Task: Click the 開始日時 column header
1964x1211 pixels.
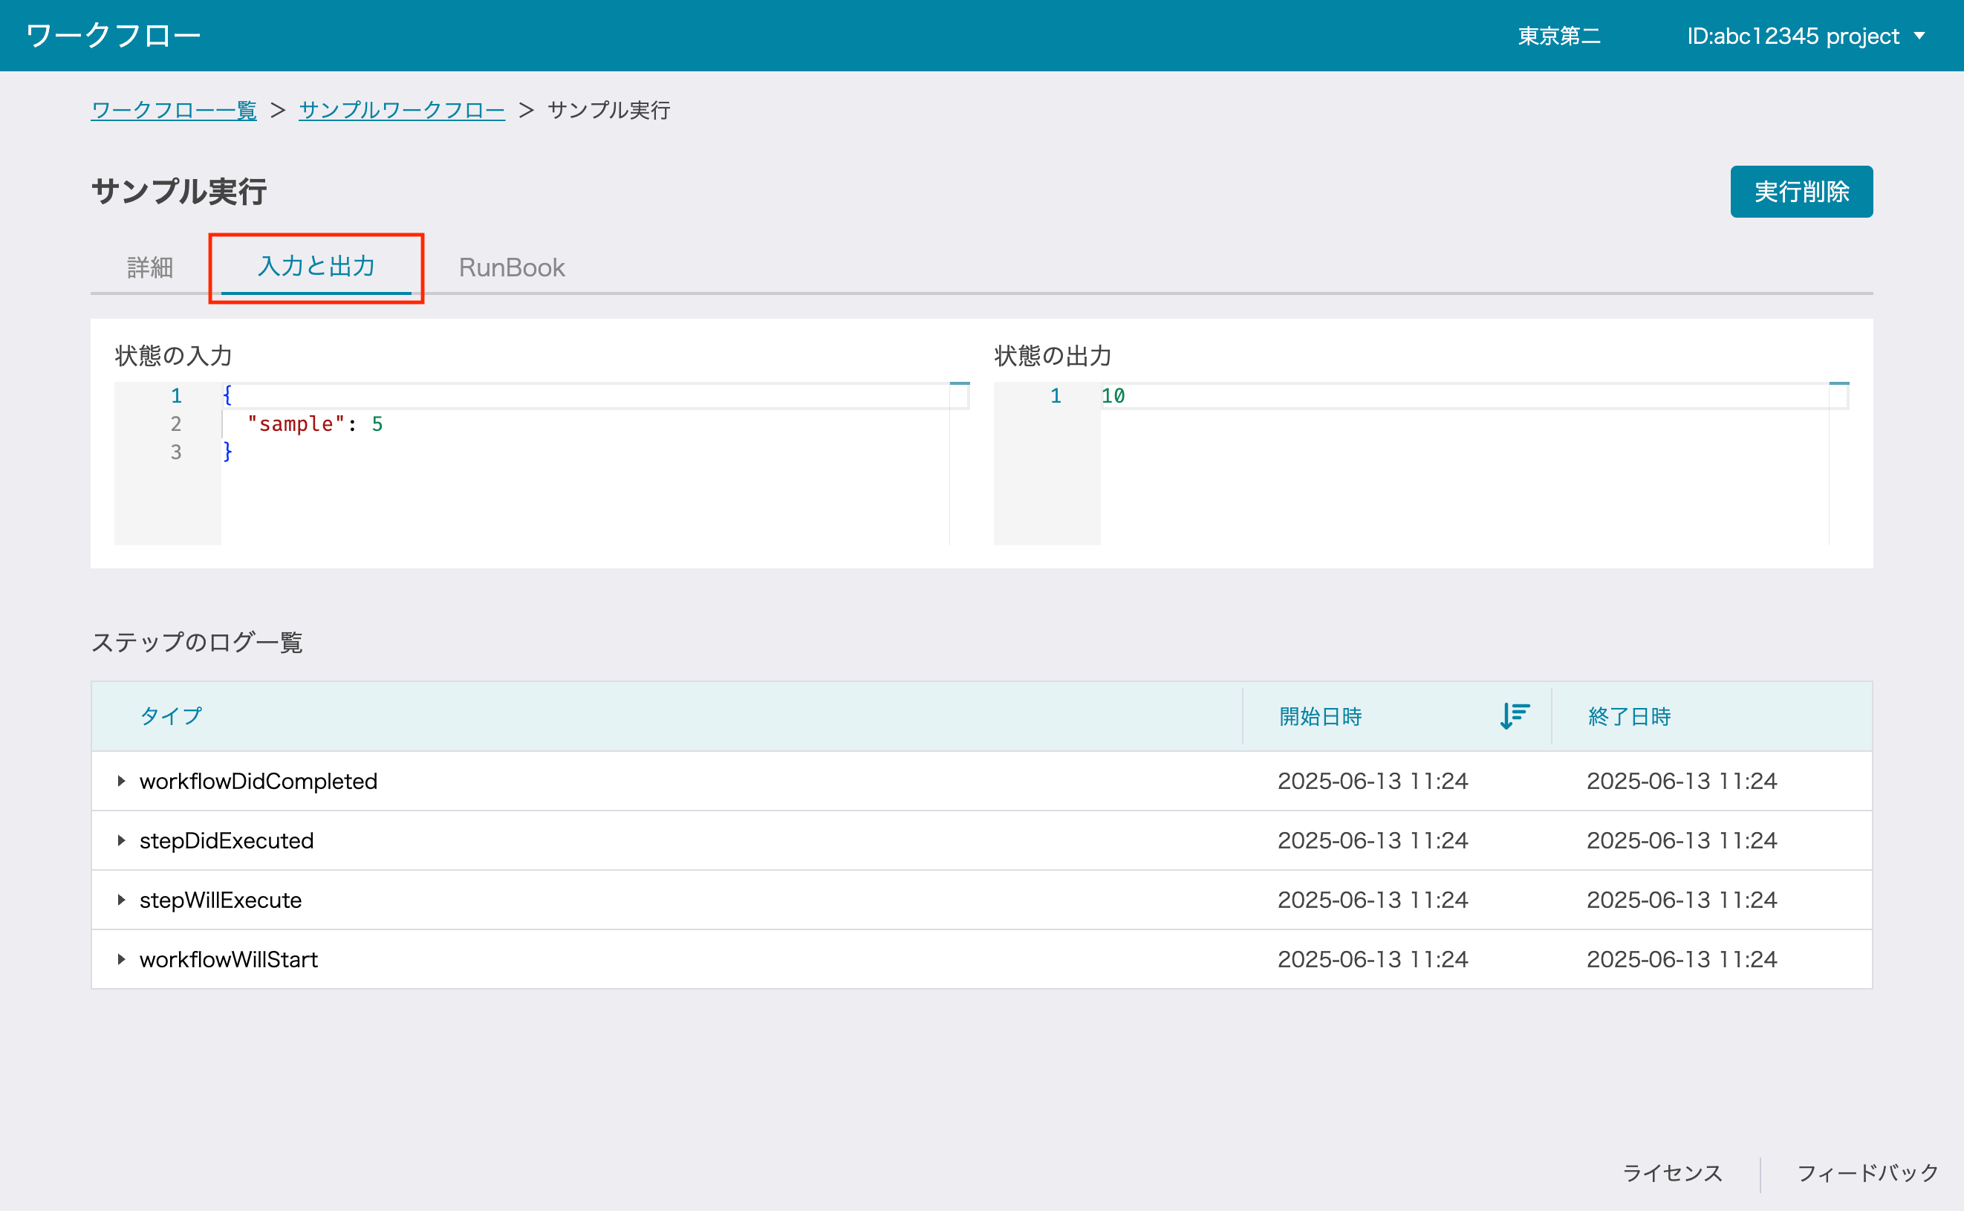Action: tap(1320, 715)
